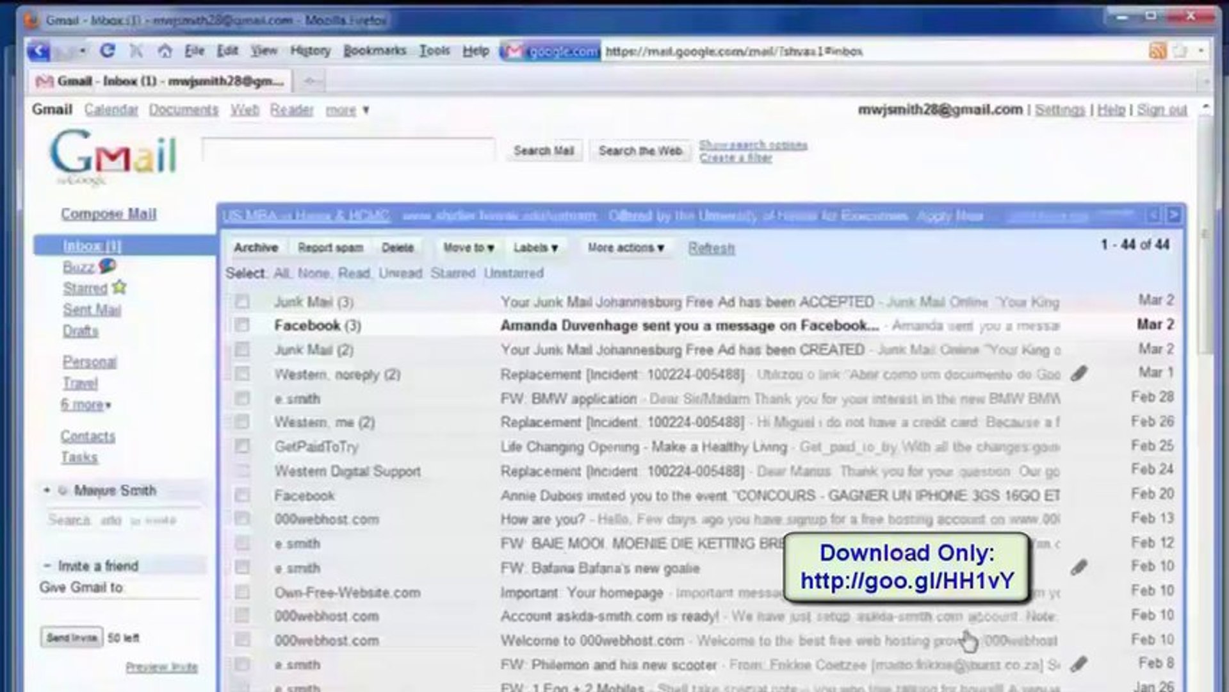Open the Bookmarks menu

[375, 51]
